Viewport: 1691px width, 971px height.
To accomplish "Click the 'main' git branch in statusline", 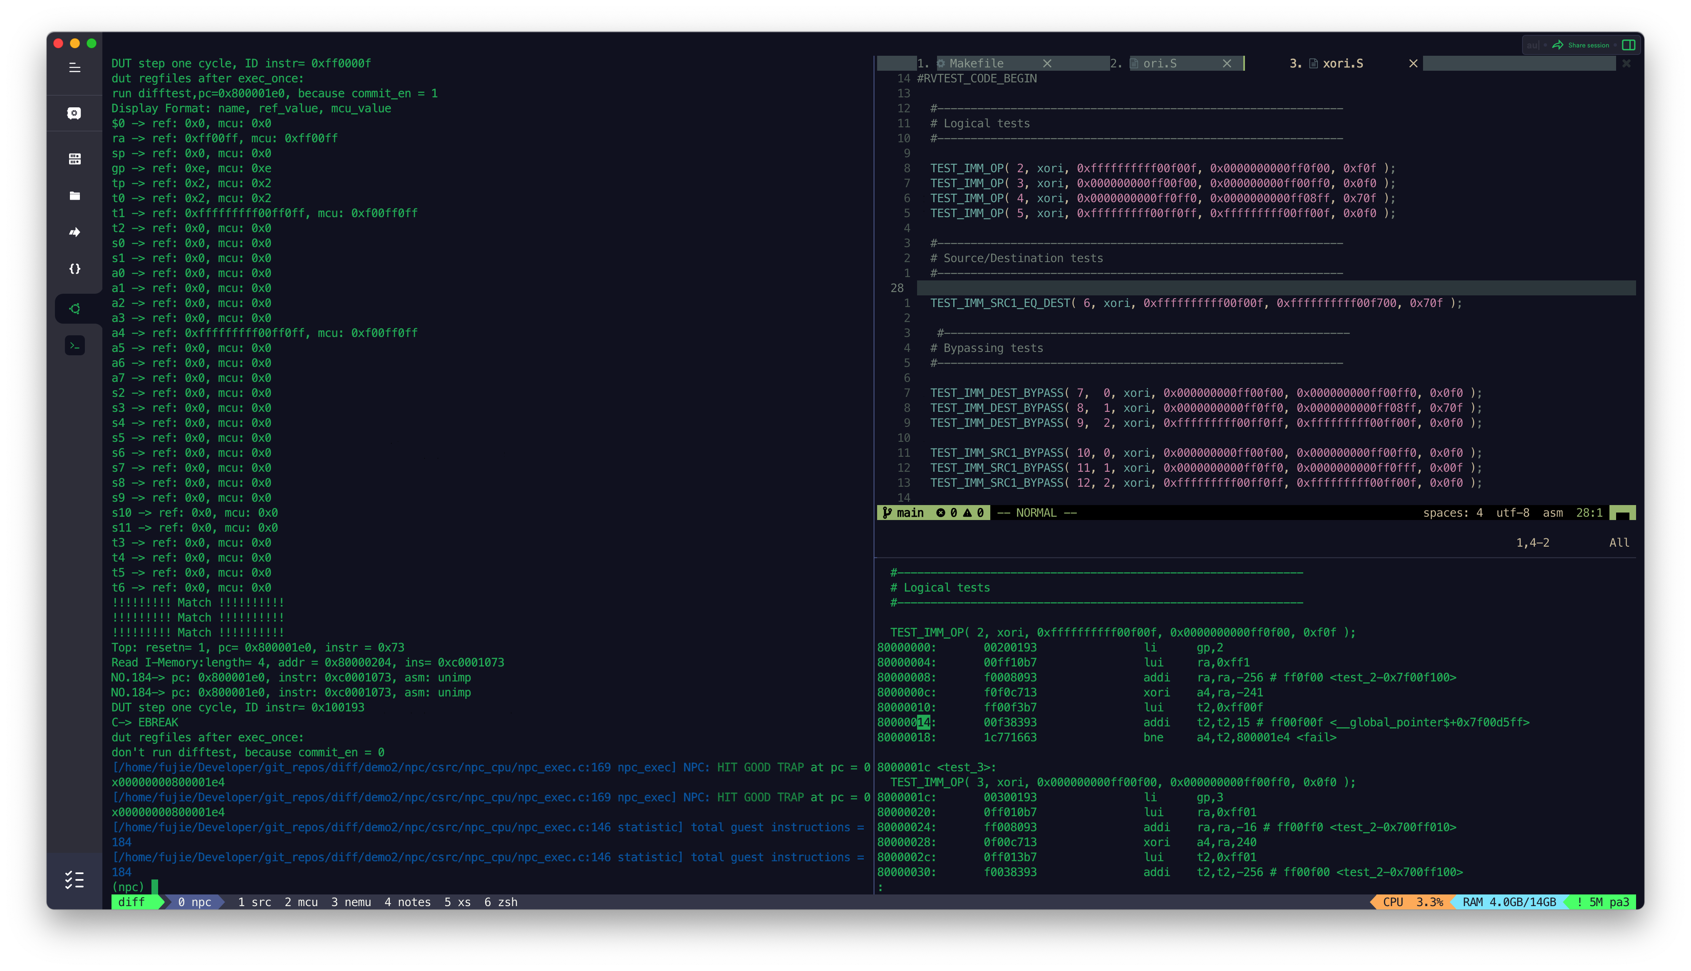I will click(x=903, y=513).
